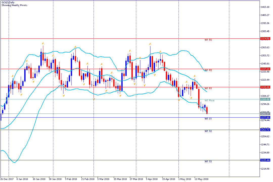This screenshot has width=273, height=182.
Task: Click the W1 Pivot label text
Action: pyautogui.click(x=210, y=101)
